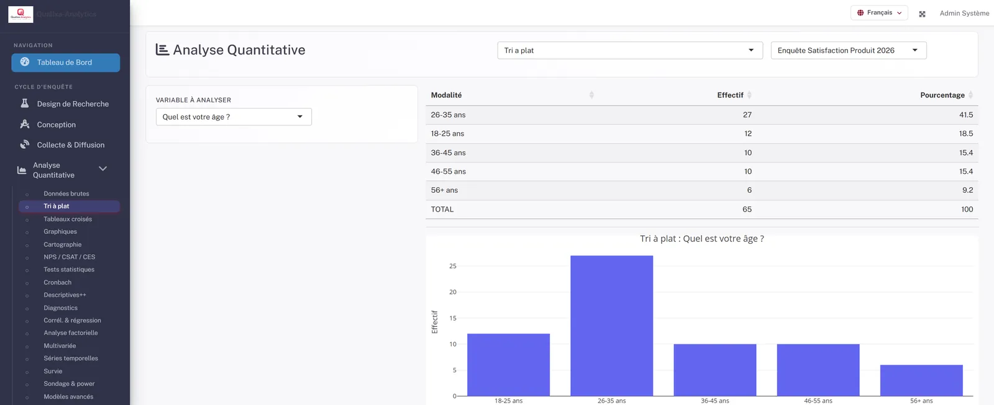Open the Français language dropdown
The image size is (994, 405).
pyautogui.click(x=879, y=12)
